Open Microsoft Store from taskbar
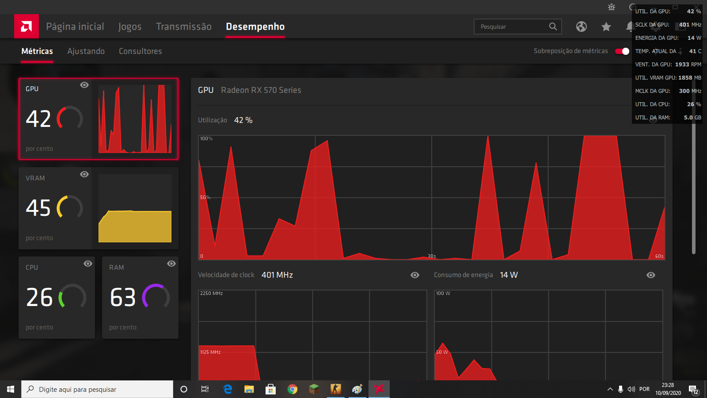This screenshot has height=398, width=707. 270,389
